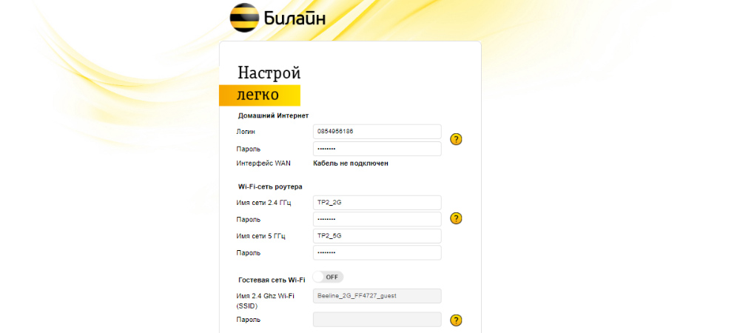Screen dimensions: 740x333
Task: Open help icon for router Wi-Fi network section
Action: coord(456,218)
